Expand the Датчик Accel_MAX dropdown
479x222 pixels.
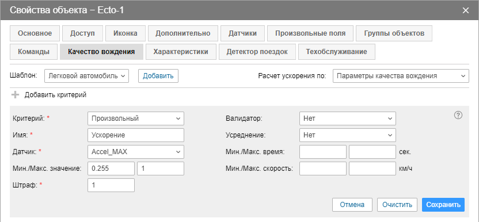point(136,152)
